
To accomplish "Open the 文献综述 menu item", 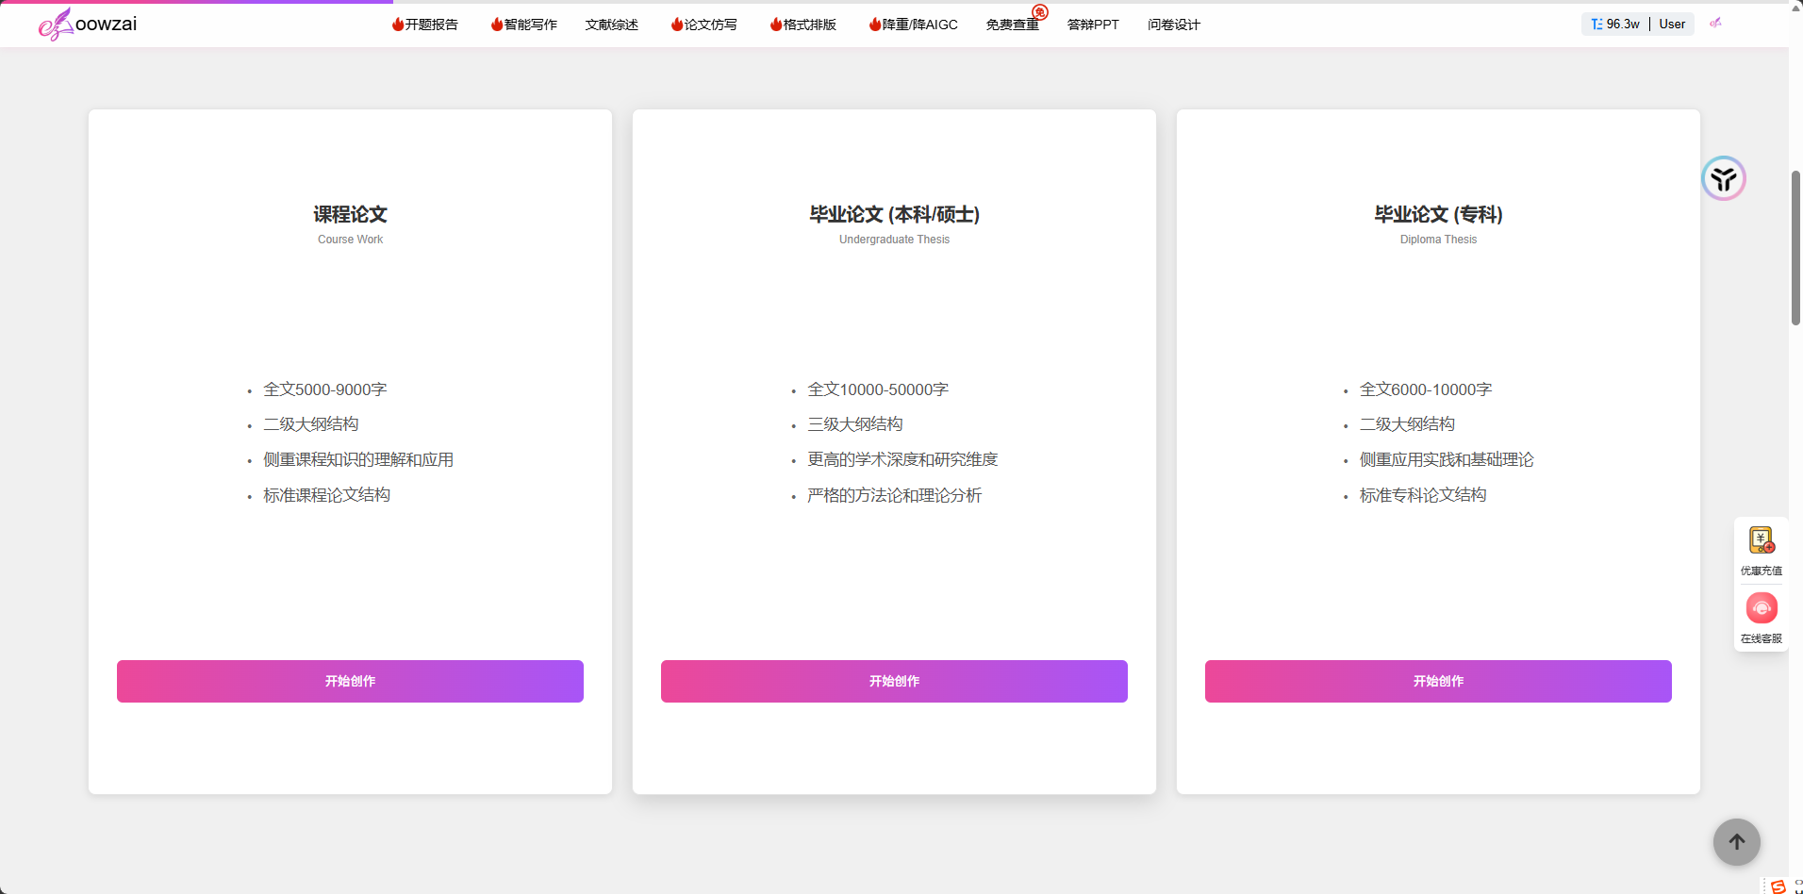I will pos(611,25).
